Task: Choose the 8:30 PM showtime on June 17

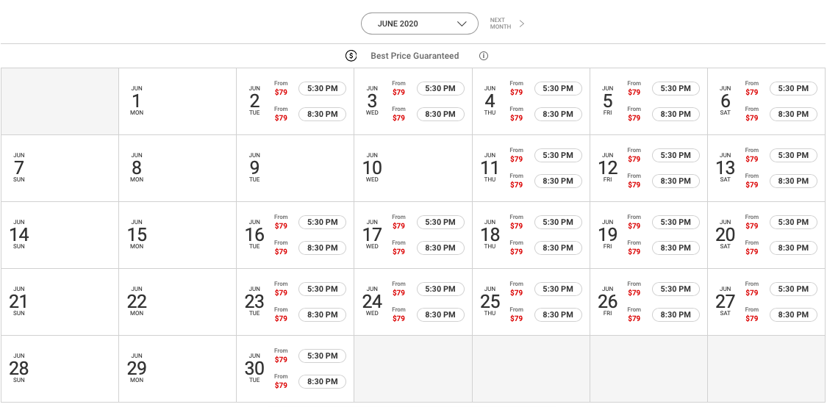Action: tap(440, 248)
